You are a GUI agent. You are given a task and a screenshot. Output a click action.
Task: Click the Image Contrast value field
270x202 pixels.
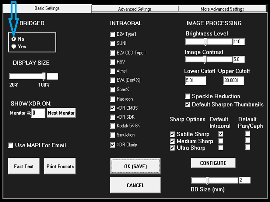(239, 59)
